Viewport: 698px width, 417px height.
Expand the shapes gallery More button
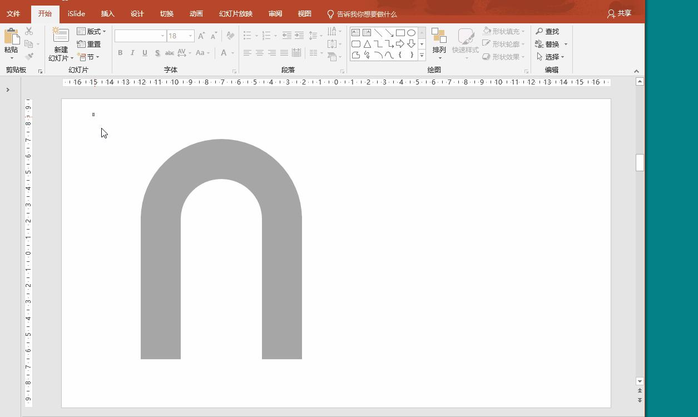tap(422, 55)
